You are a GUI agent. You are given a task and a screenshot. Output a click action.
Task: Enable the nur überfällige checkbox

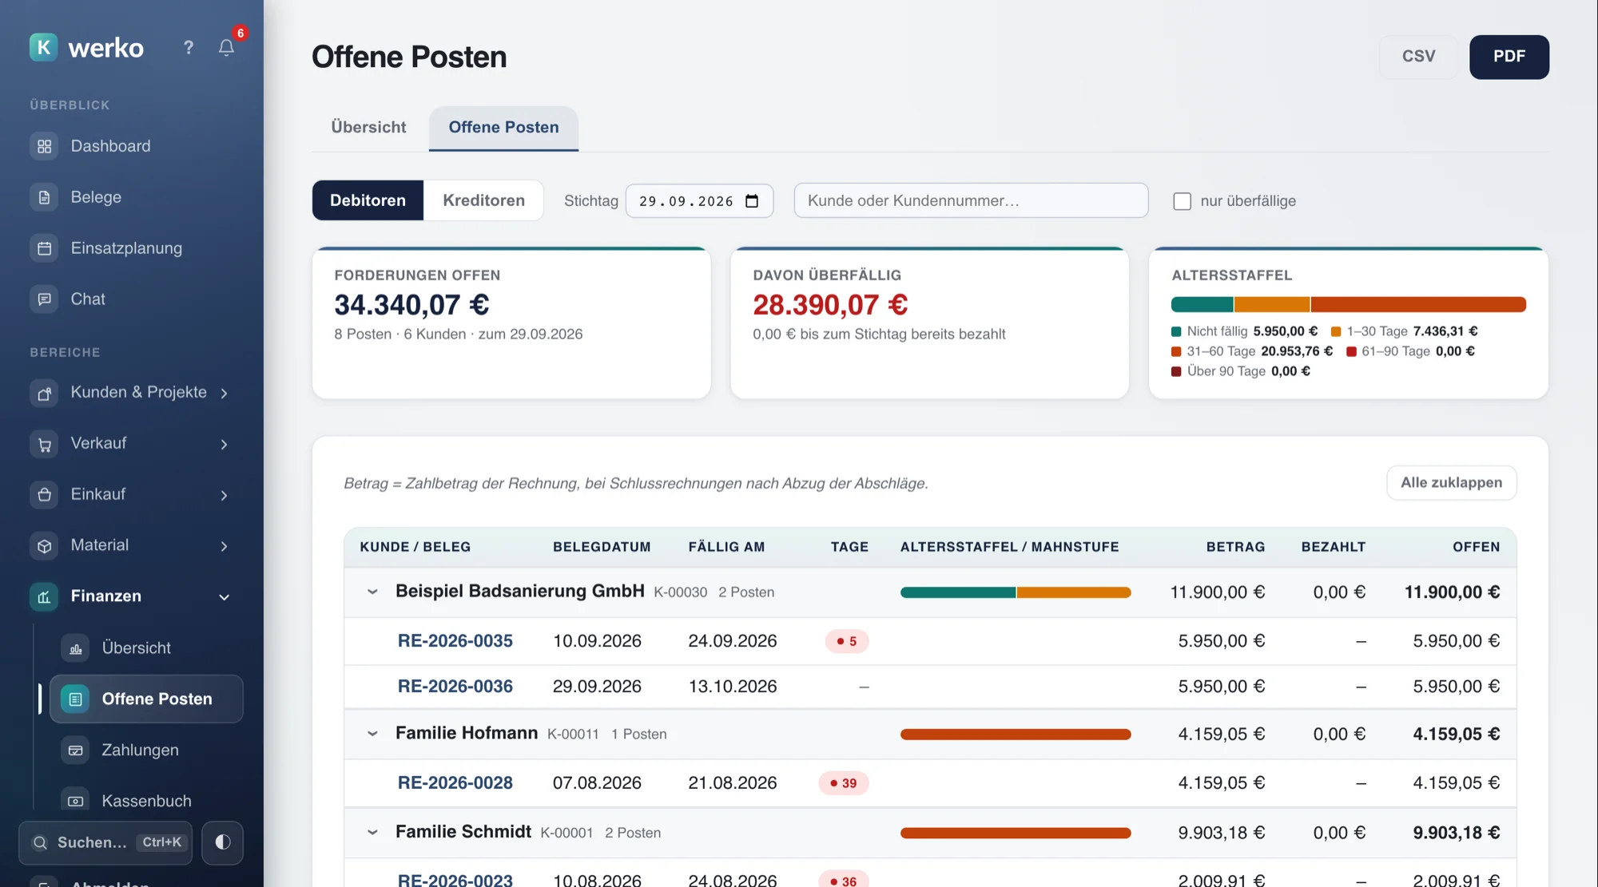[x=1182, y=201]
